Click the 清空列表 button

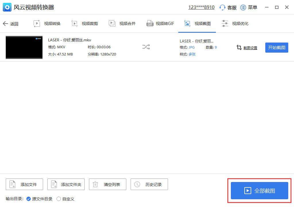[x=108, y=184]
